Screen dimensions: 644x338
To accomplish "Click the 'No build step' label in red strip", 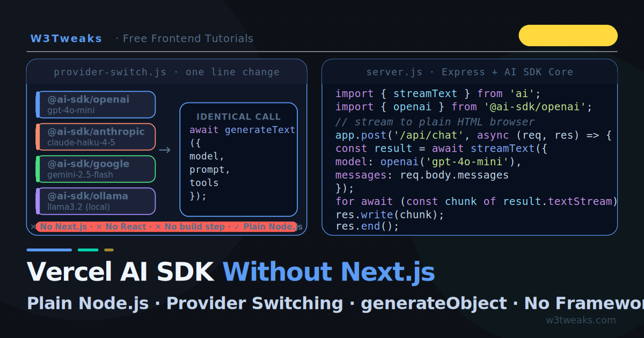I will (194, 227).
